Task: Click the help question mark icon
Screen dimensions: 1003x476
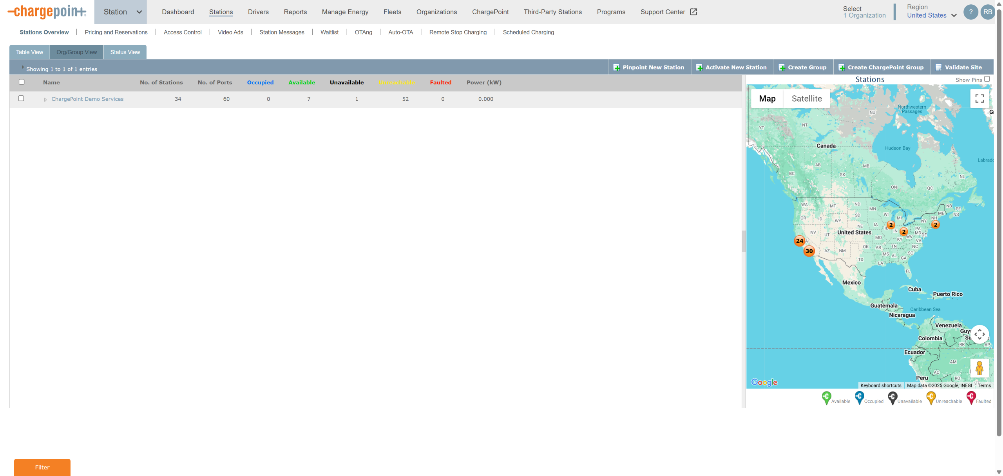Action: pyautogui.click(x=970, y=12)
